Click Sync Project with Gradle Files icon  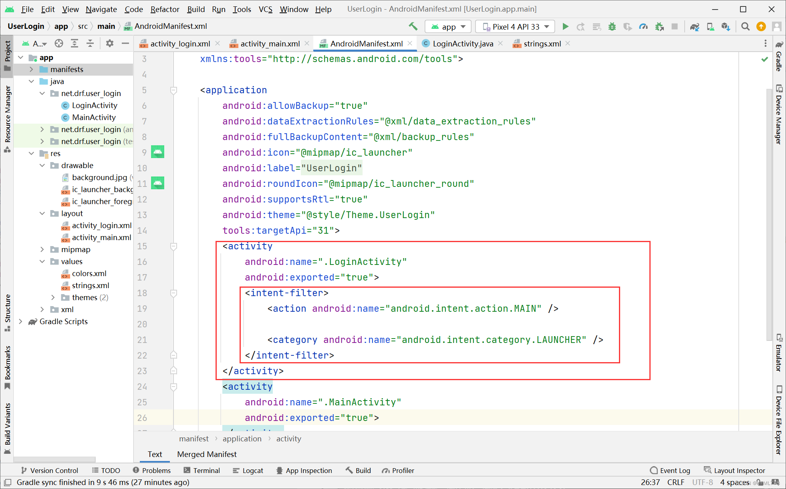point(695,26)
